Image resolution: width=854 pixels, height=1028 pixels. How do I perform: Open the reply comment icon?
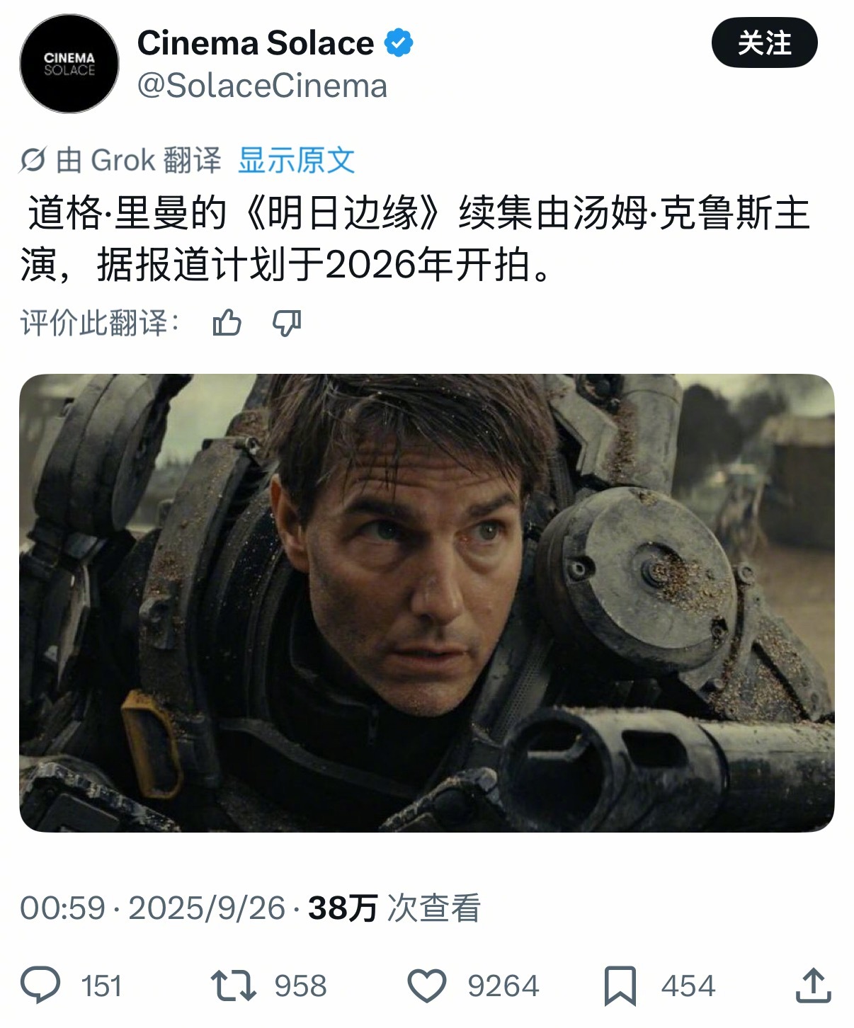pyautogui.click(x=40, y=986)
